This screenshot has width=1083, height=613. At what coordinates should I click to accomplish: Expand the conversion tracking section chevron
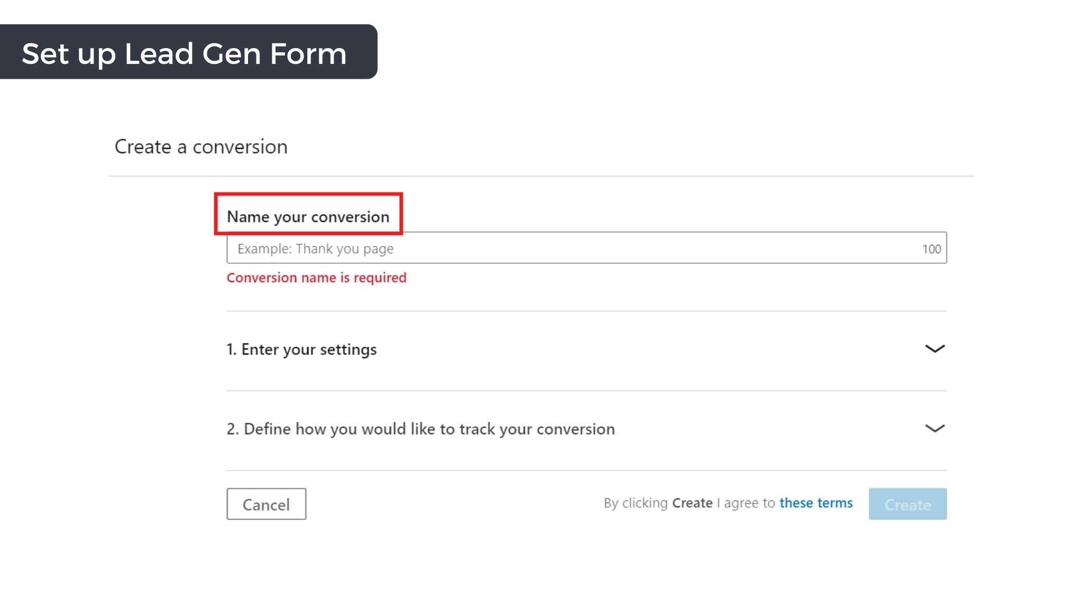[x=934, y=428]
